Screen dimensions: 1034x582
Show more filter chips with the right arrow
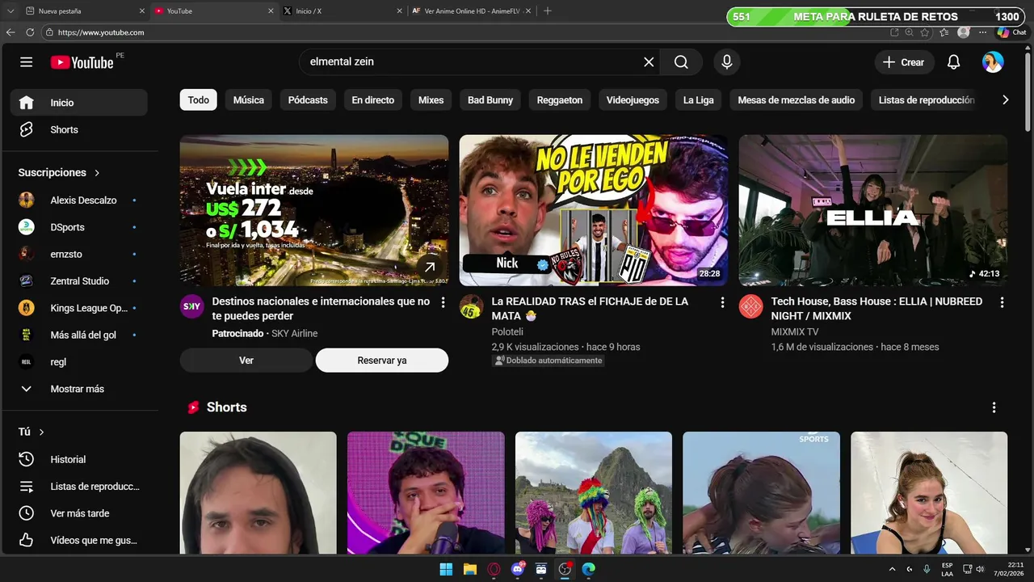click(1005, 100)
